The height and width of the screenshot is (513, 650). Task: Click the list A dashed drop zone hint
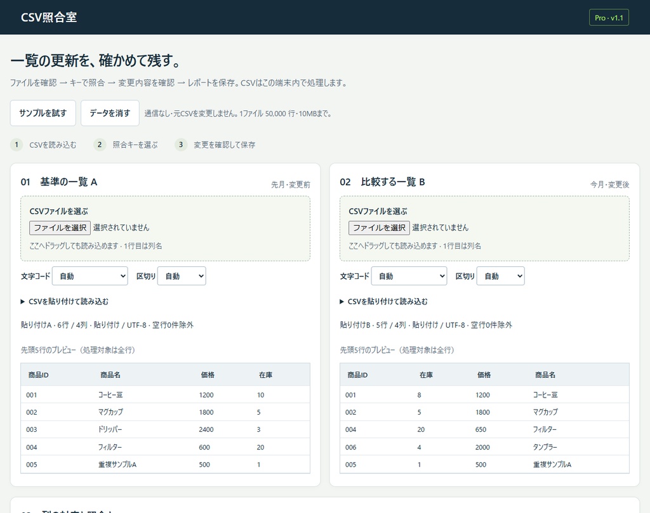click(x=96, y=246)
